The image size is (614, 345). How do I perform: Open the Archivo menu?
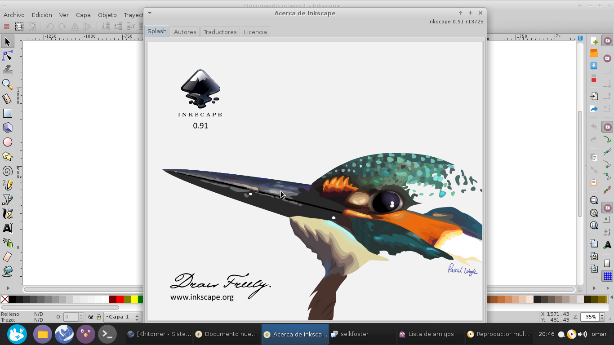point(14,15)
